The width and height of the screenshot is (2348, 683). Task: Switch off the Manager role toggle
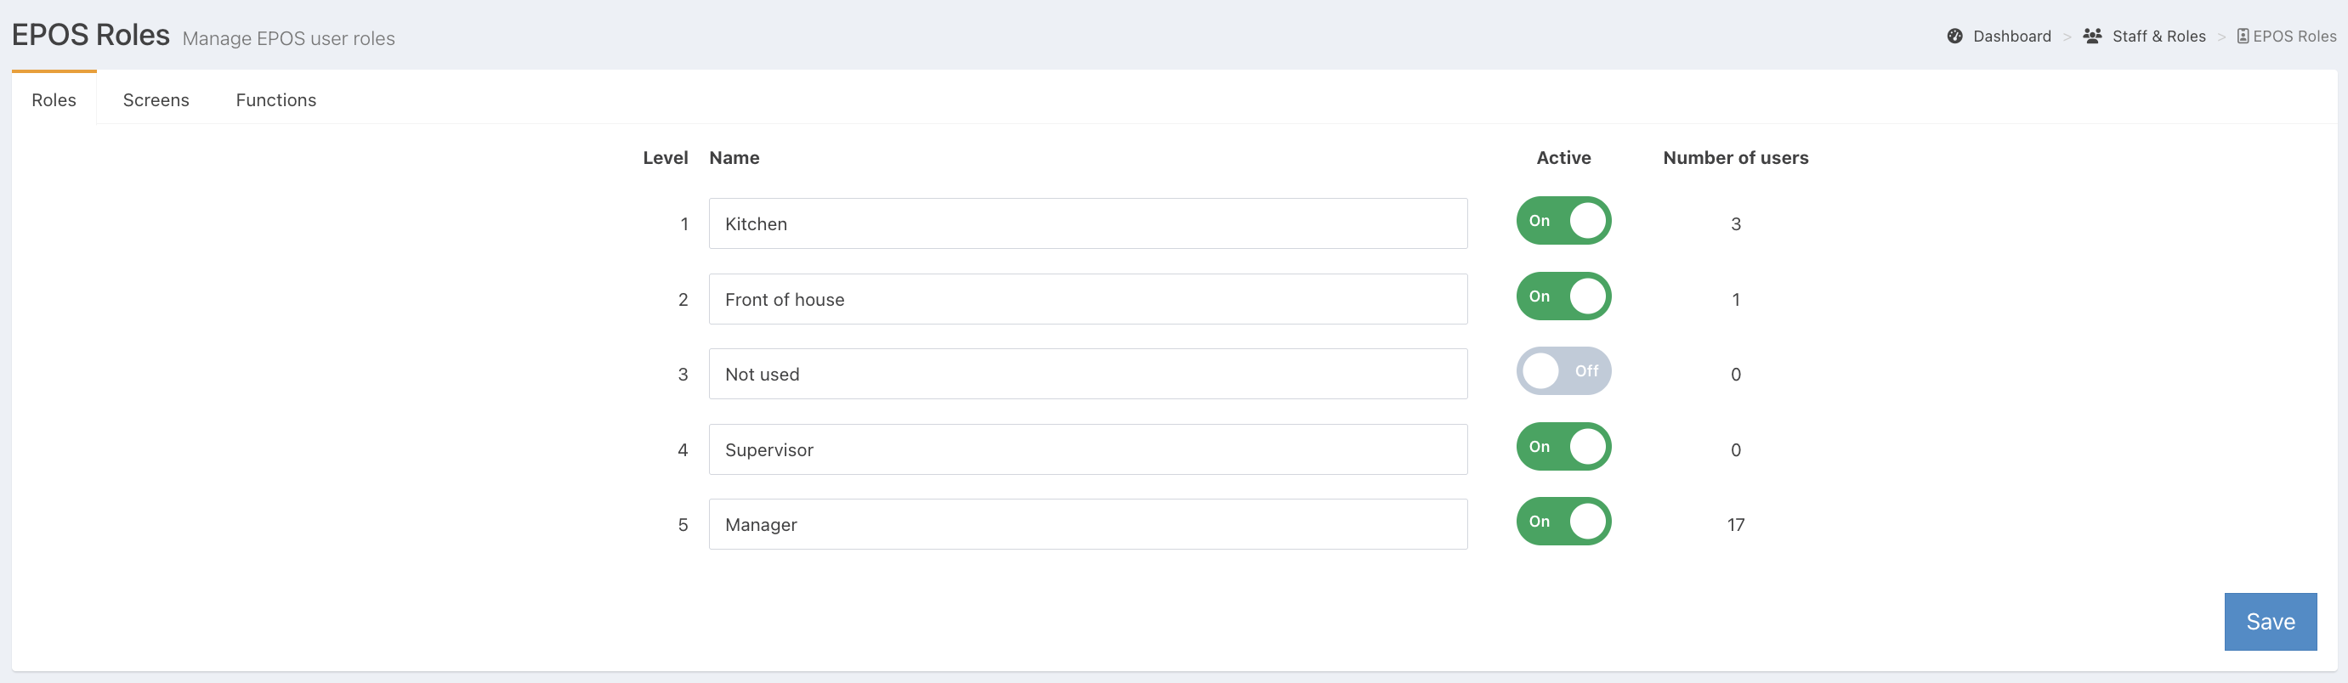[1563, 522]
